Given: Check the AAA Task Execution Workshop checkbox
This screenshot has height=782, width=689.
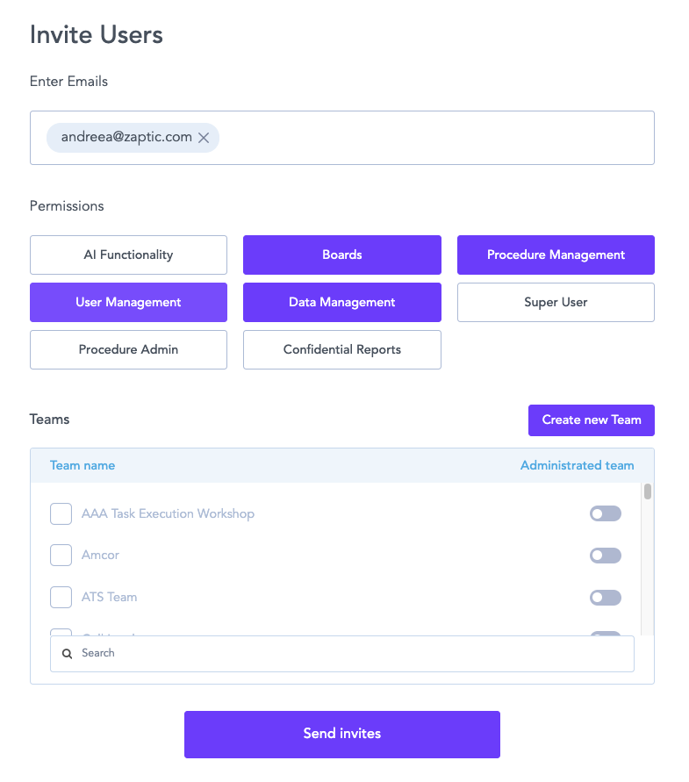Looking at the screenshot, I should coord(61,513).
